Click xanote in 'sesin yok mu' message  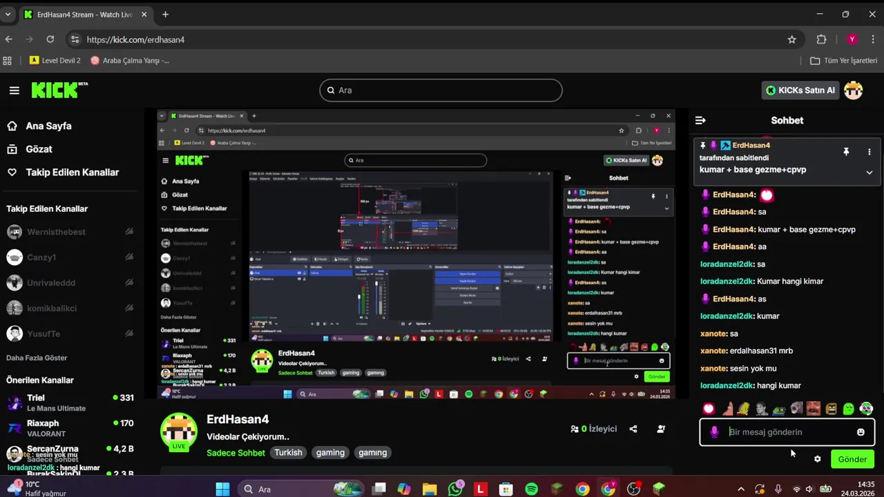(x=713, y=369)
